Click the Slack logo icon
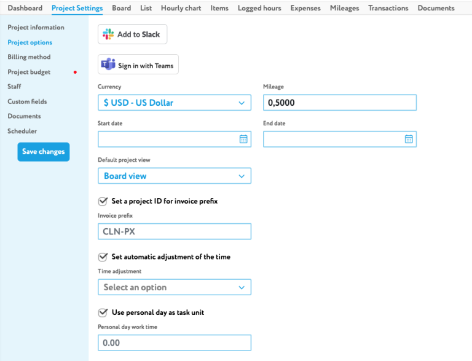 point(108,34)
